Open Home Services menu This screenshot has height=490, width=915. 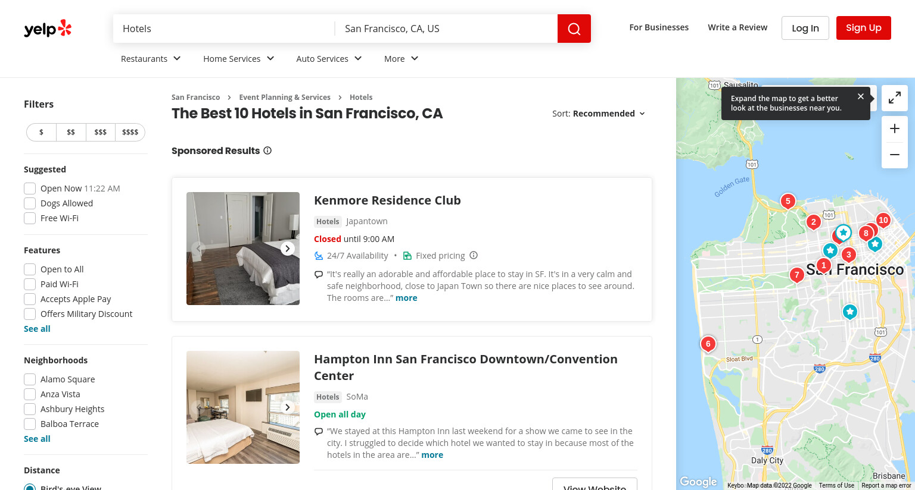point(238,59)
